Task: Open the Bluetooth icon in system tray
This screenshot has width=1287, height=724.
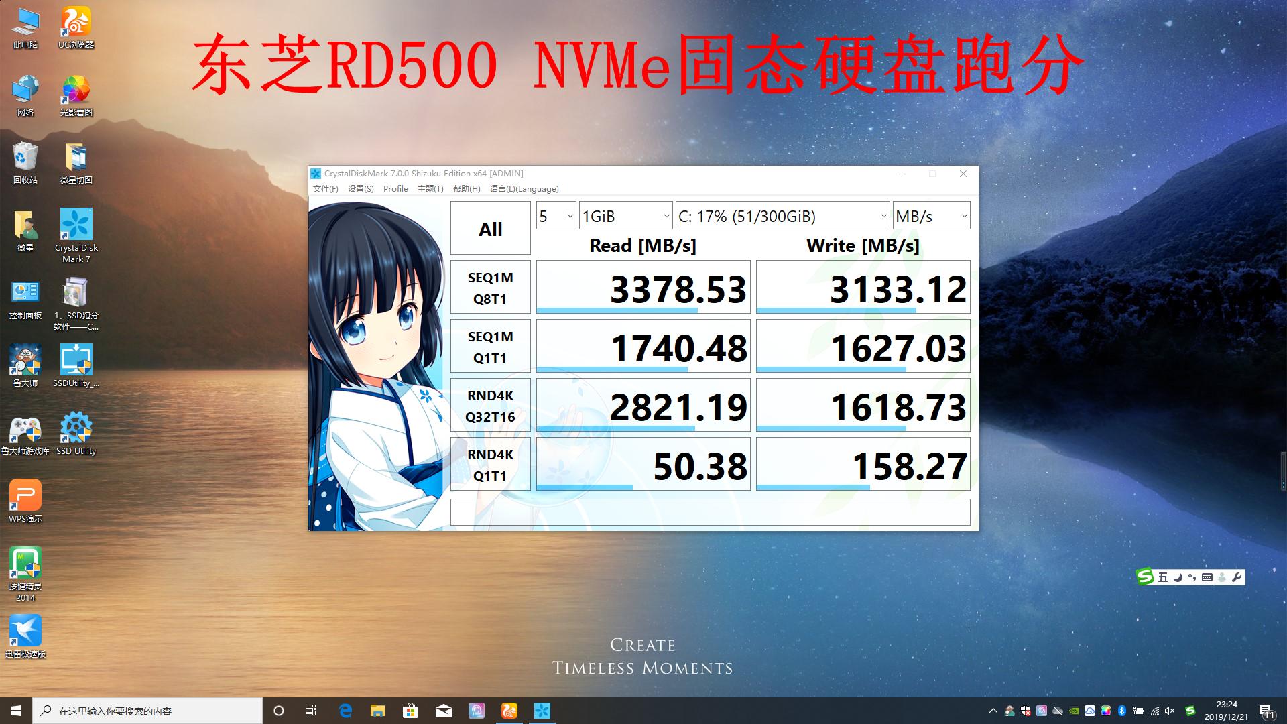Action: coord(1122,711)
